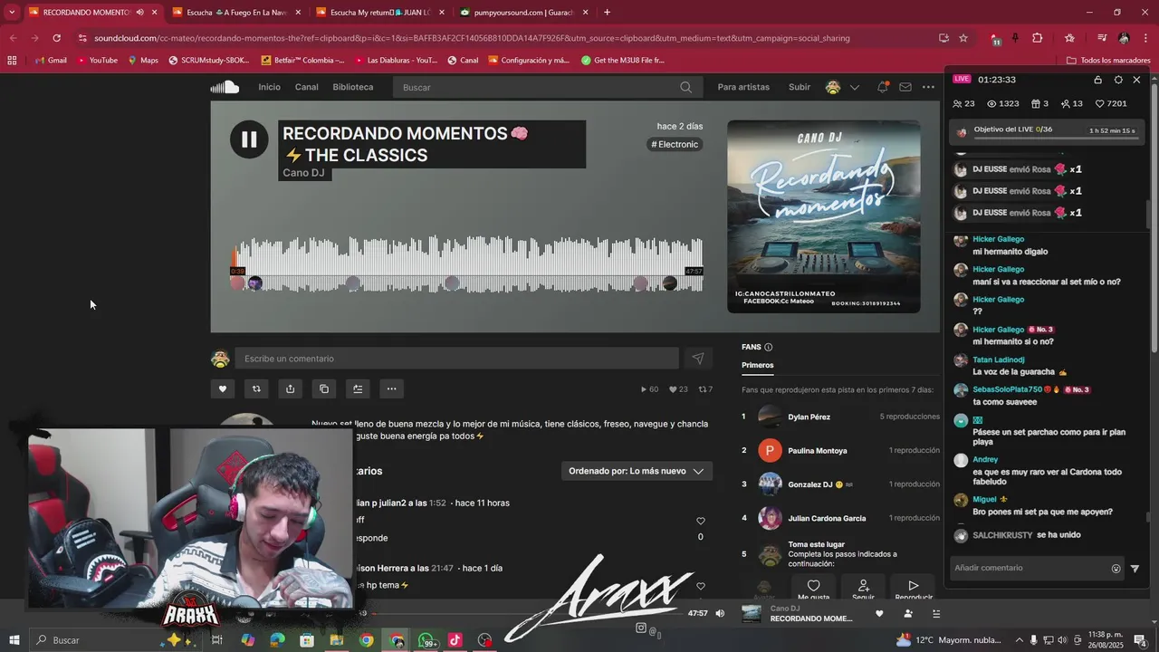Open the LIVE gifts count icon

[1034, 104]
